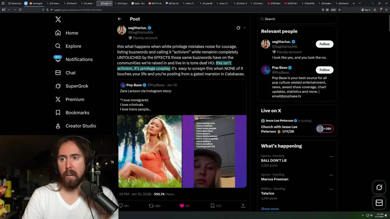Click the bookmark star in address bar

[x=339, y=10]
